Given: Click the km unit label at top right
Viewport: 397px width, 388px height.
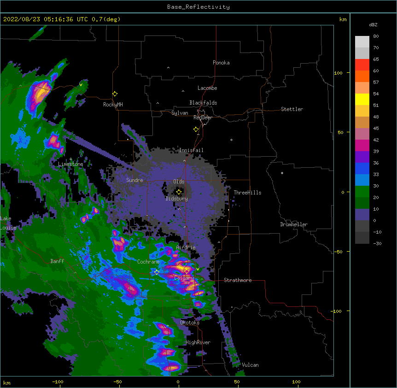Looking at the screenshot, I should point(343,19).
